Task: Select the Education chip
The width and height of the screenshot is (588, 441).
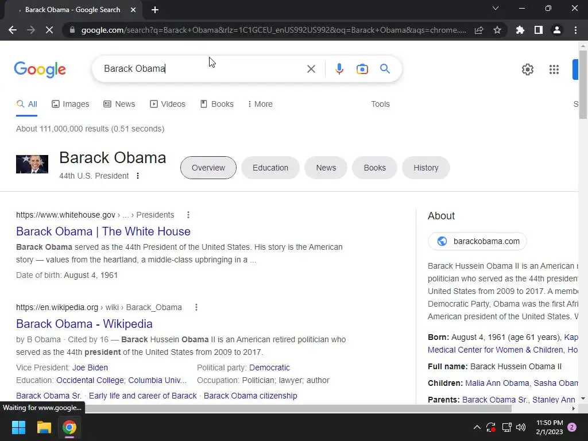Action: [x=270, y=168]
